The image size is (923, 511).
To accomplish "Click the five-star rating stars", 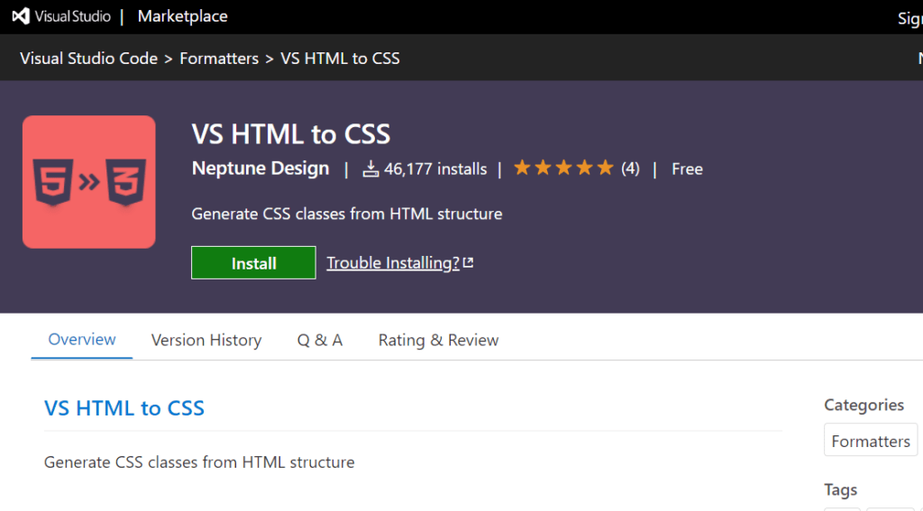I will (564, 168).
